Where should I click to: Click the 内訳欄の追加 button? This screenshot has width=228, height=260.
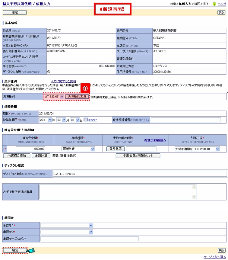coord(17,156)
